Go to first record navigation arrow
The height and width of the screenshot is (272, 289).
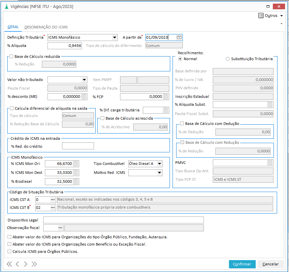tap(9, 264)
